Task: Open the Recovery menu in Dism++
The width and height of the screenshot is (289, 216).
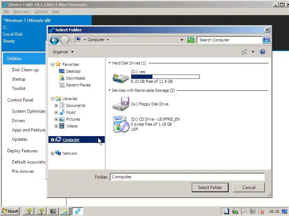Action: (x=22, y=12)
